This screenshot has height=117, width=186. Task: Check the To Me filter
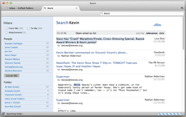tap(28, 28)
